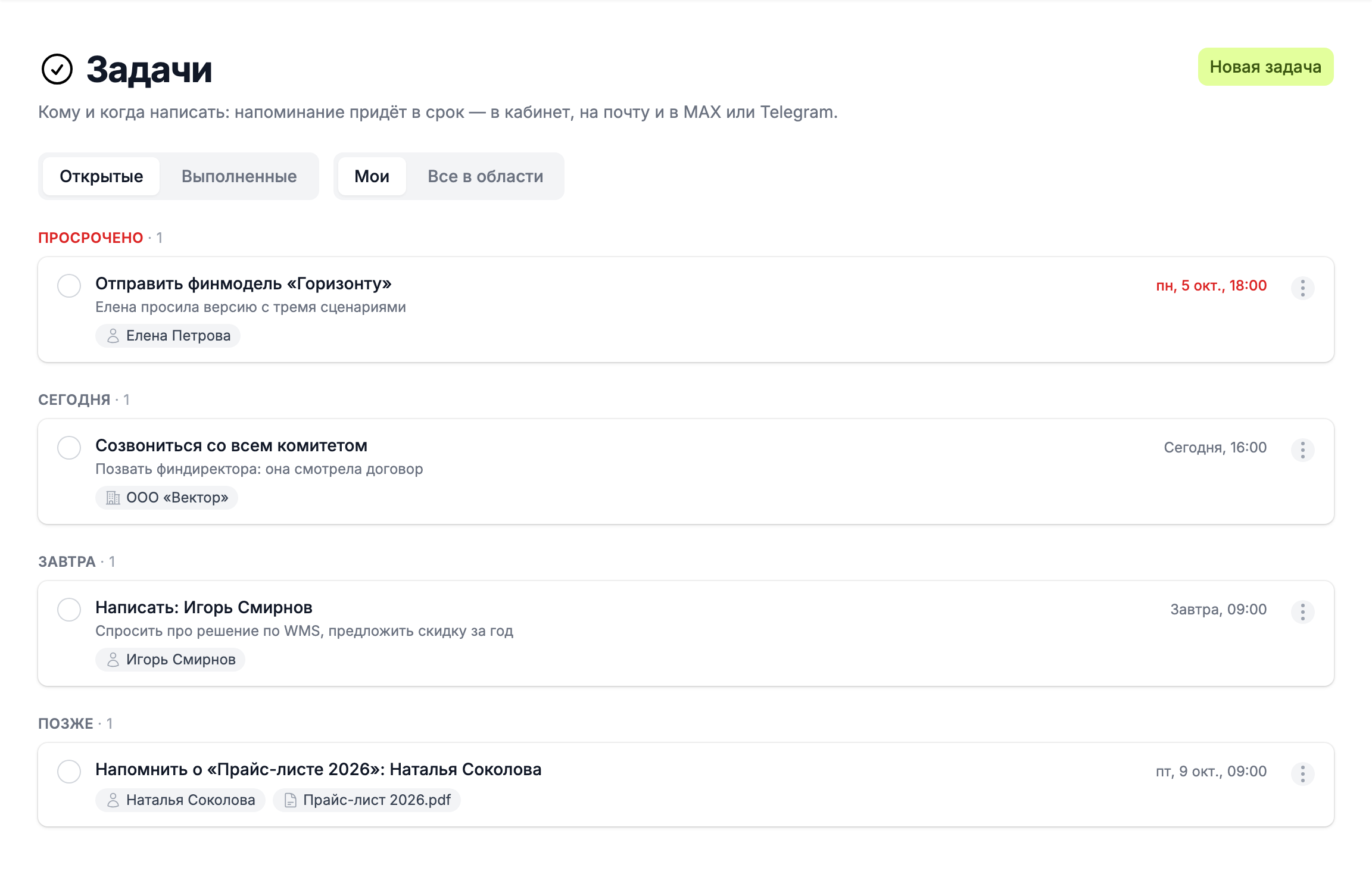Open the ООО «Вектор» company chip
The height and width of the screenshot is (874, 1372).
(167, 498)
